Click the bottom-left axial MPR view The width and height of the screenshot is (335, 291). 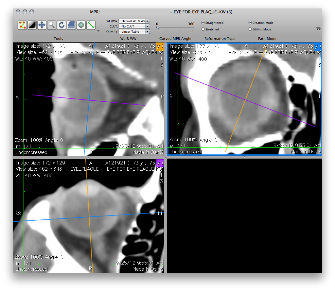tap(89, 216)
